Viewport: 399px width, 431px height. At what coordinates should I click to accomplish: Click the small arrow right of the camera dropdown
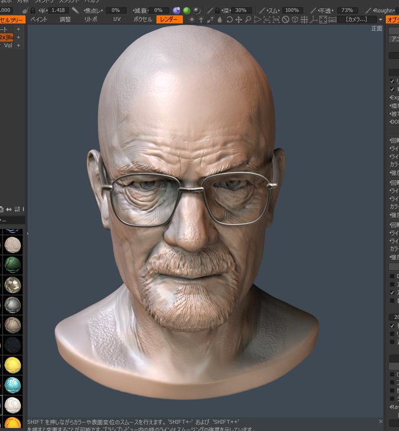pyautogui.click(x=381, y=20)
